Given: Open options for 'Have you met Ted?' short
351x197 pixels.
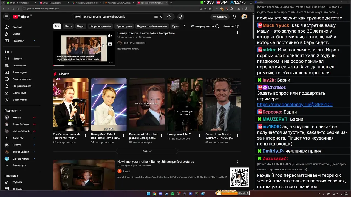Looking at the screenshot, I should click(x=200, y=135).
